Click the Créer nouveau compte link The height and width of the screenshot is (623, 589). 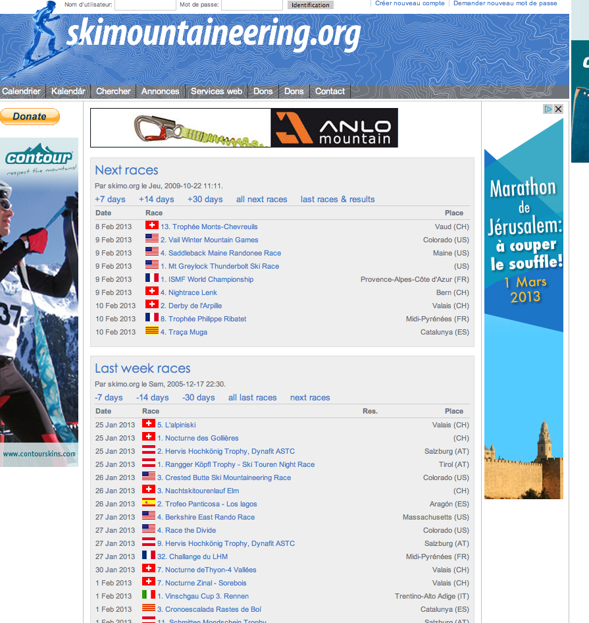click(x=409, y=3)
